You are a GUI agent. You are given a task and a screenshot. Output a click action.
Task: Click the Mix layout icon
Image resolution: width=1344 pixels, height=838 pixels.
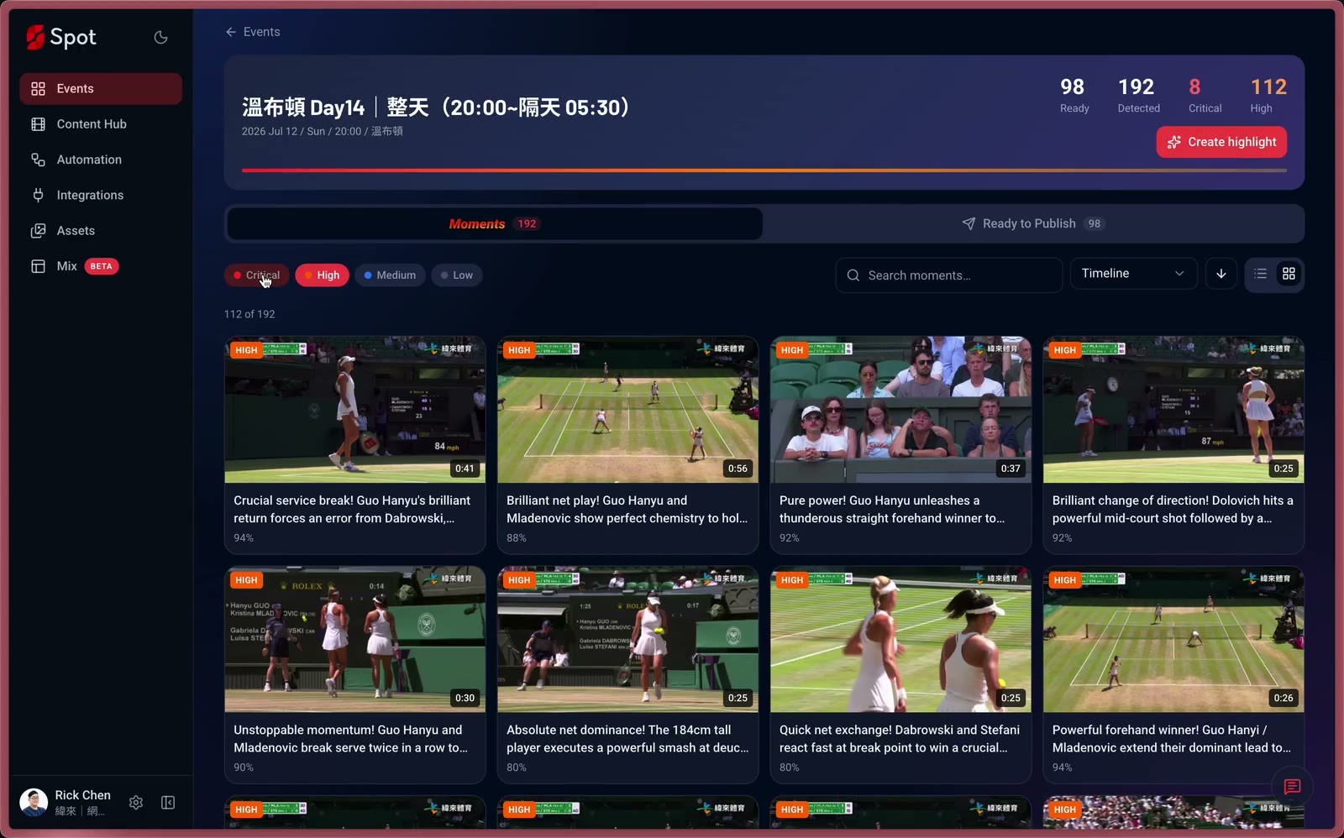pyautogui.click(x=38, y=266)
